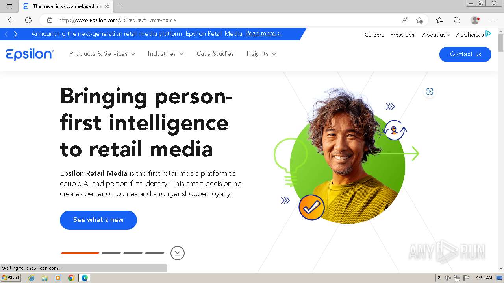504x283 pixels.
Task: Add this page to favorites star
Action: pyautogui.click(x=419, y=20)
